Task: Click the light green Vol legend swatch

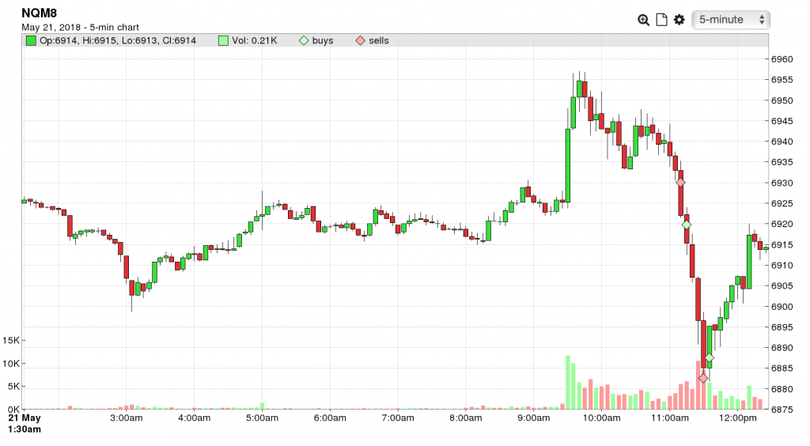Action: pos(223,41)
